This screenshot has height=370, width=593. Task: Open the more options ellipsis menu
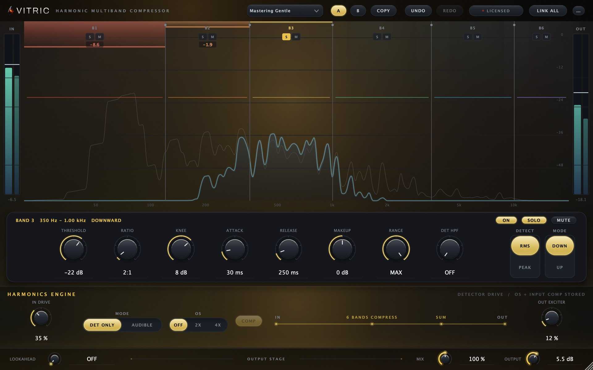click(x=578, y=11)
